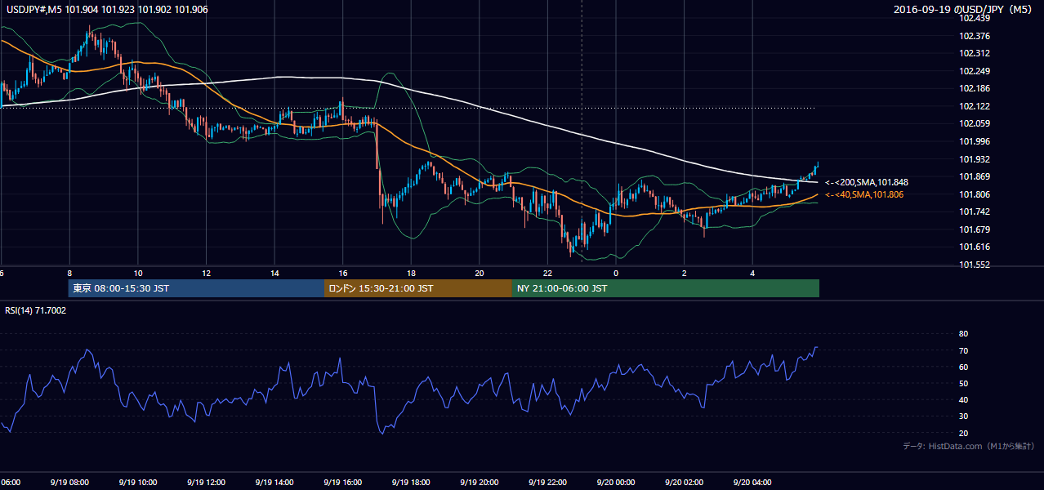Open the HistData.com data credit text
Viewport: 1044px width, 490px height.
click(x=969, y=446)
